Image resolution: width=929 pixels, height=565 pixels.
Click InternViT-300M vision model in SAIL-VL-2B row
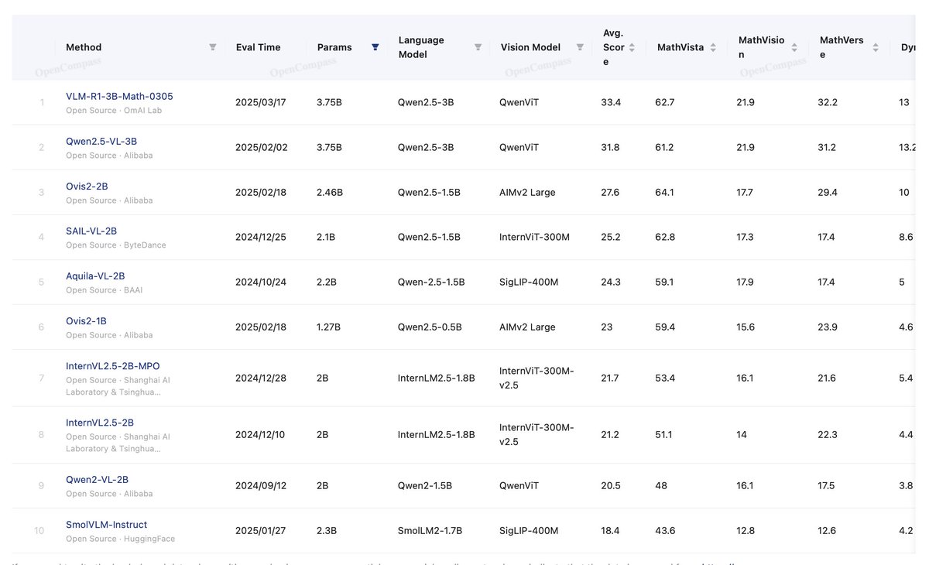tap(535, 238)
